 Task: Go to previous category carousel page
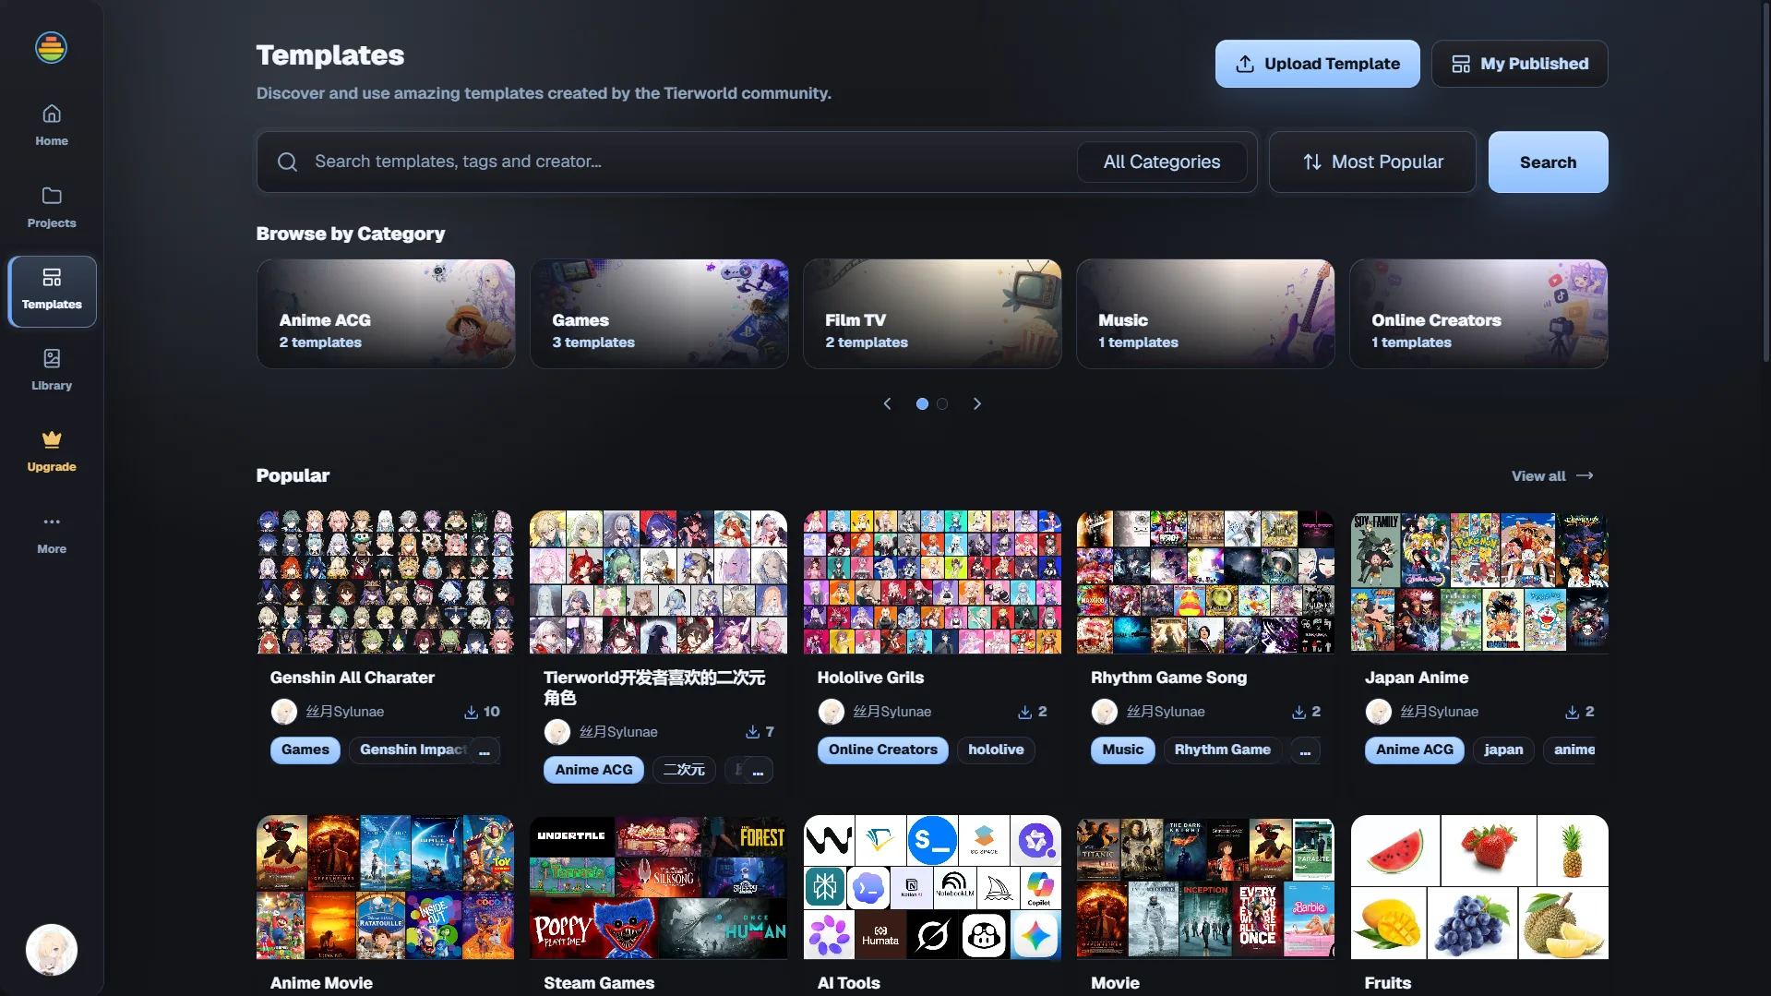tap(887, 403)
